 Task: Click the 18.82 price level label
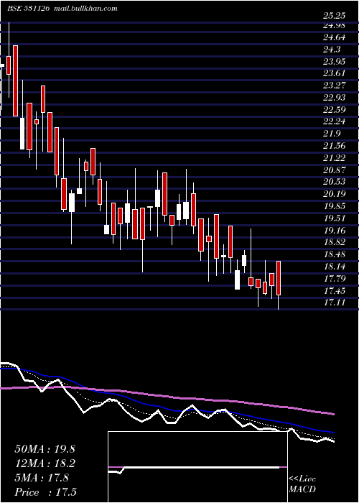(x=335, y=242)
